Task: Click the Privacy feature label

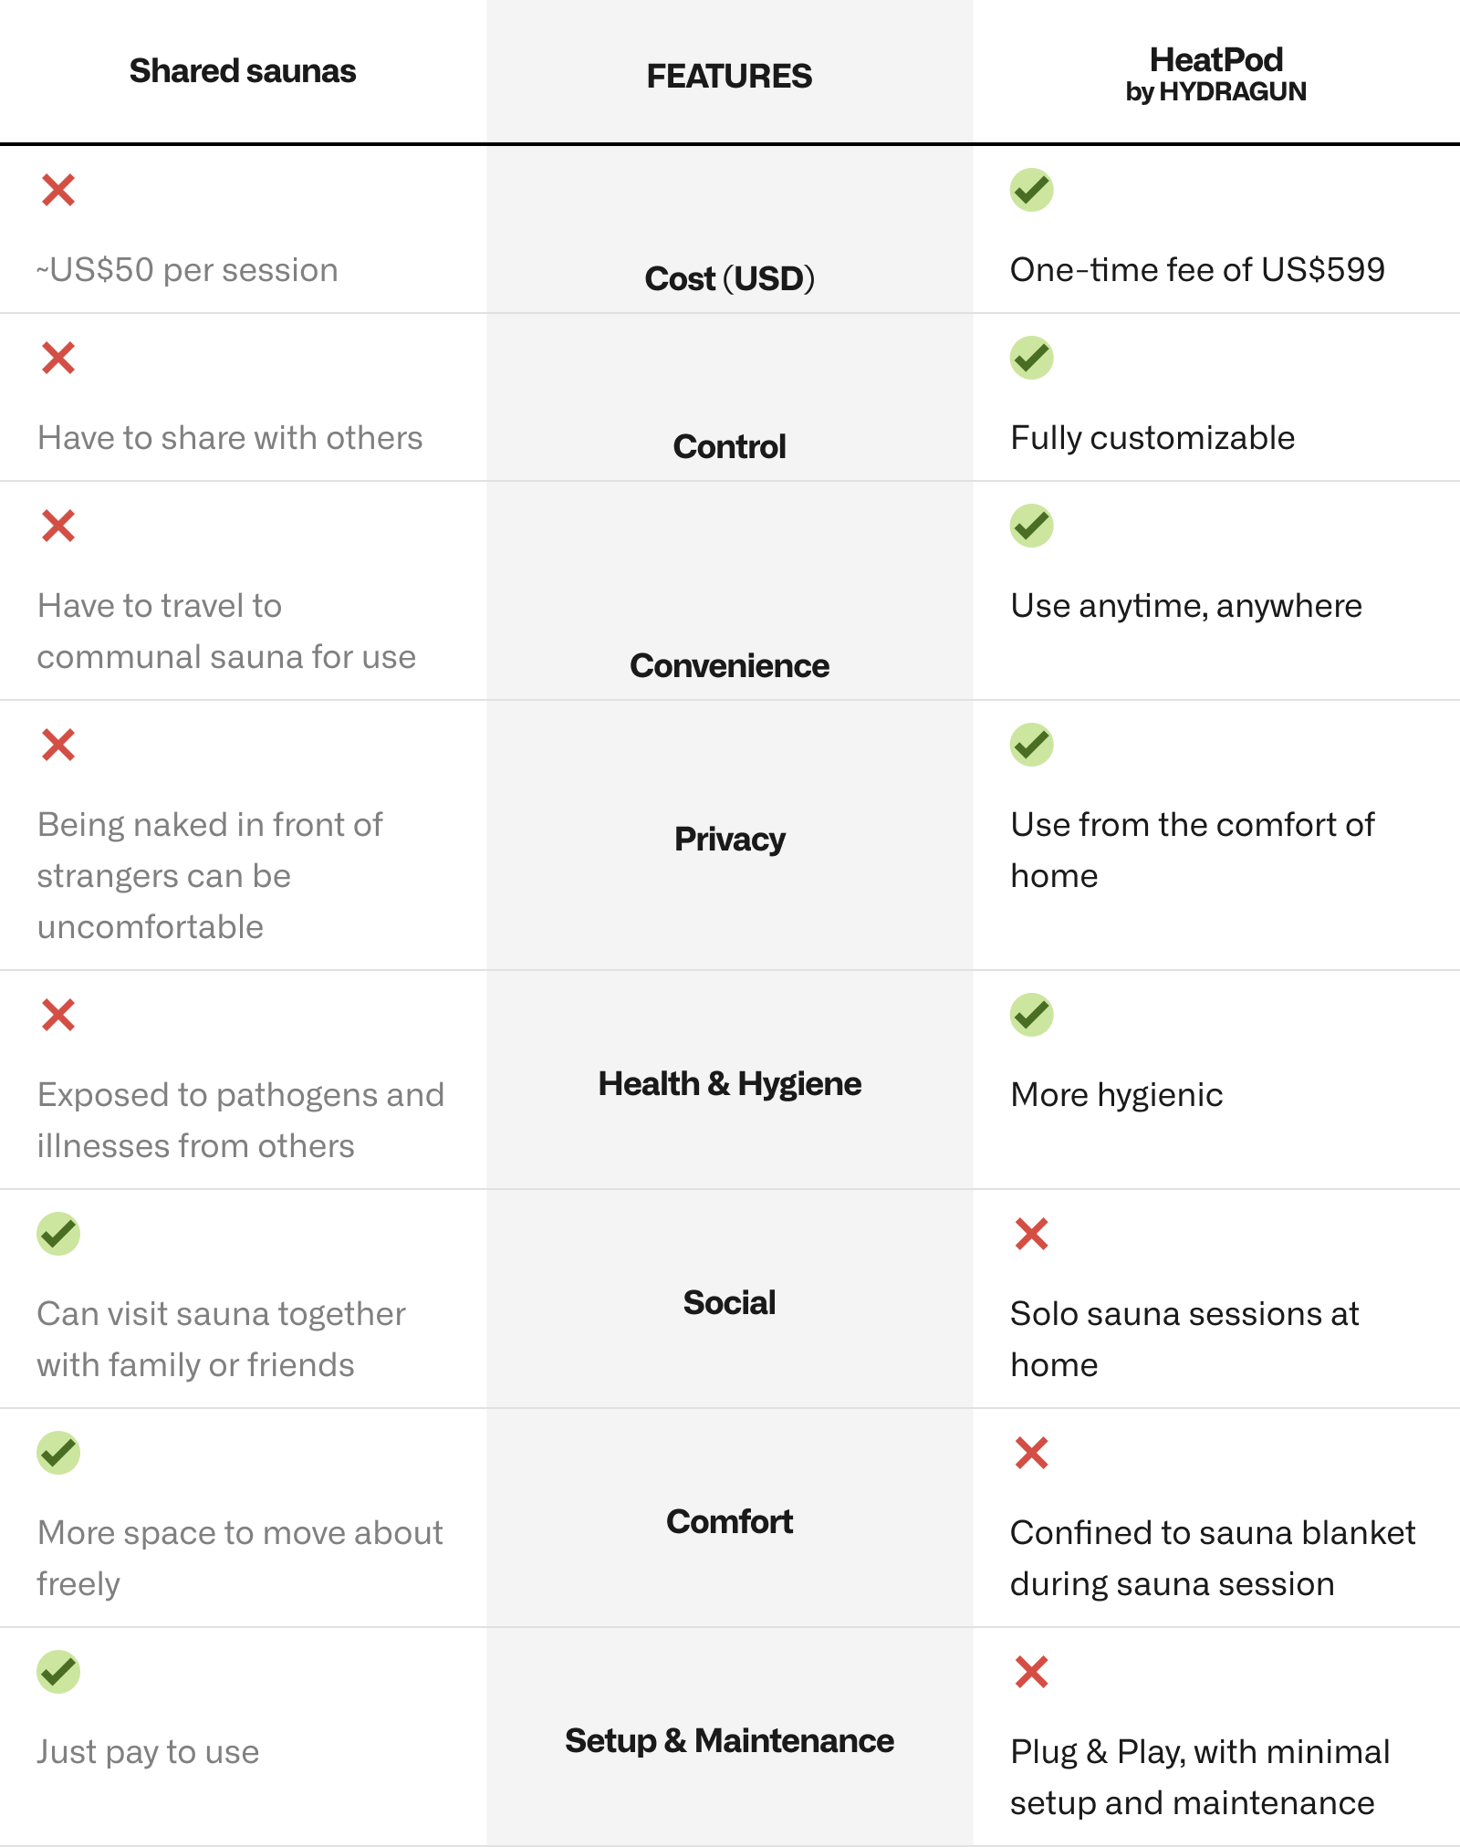Action: point(729,840)
